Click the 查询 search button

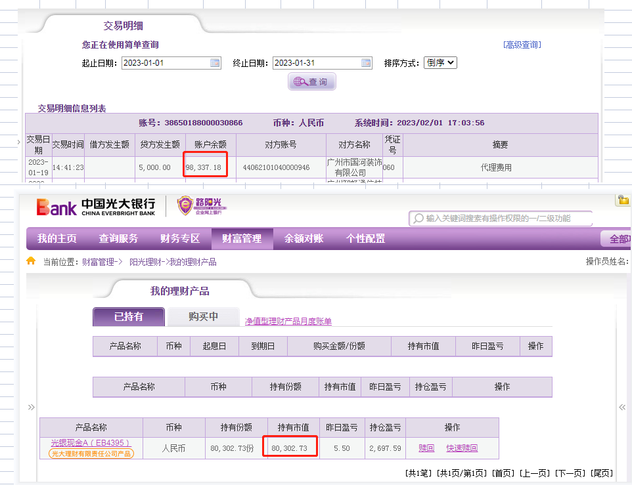311,81
